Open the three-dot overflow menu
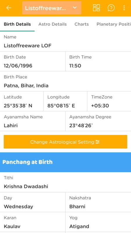The width and height of the screenshot is (131, 233). tap(124, 8)
